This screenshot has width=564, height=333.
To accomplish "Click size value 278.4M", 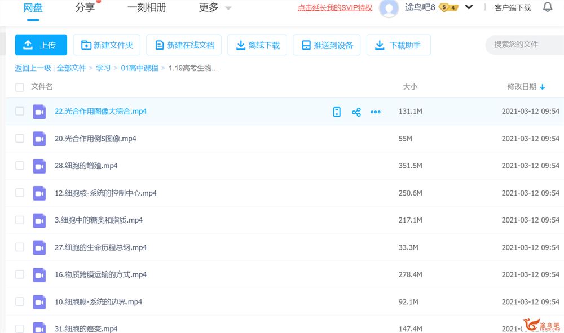I will tap(411, 274).
